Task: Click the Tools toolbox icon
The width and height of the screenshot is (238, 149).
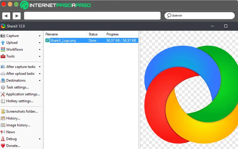Action: point(3,56)
